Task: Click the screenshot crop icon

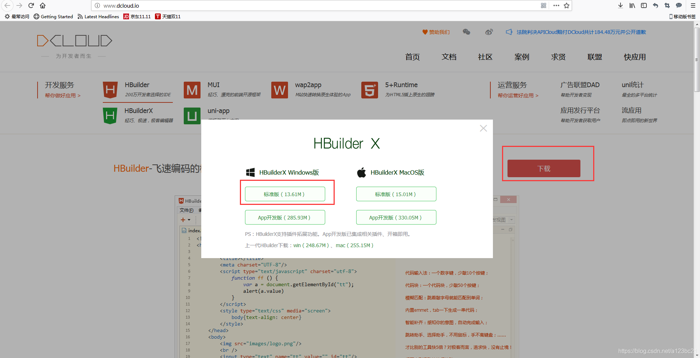Action: click(667, 5)
